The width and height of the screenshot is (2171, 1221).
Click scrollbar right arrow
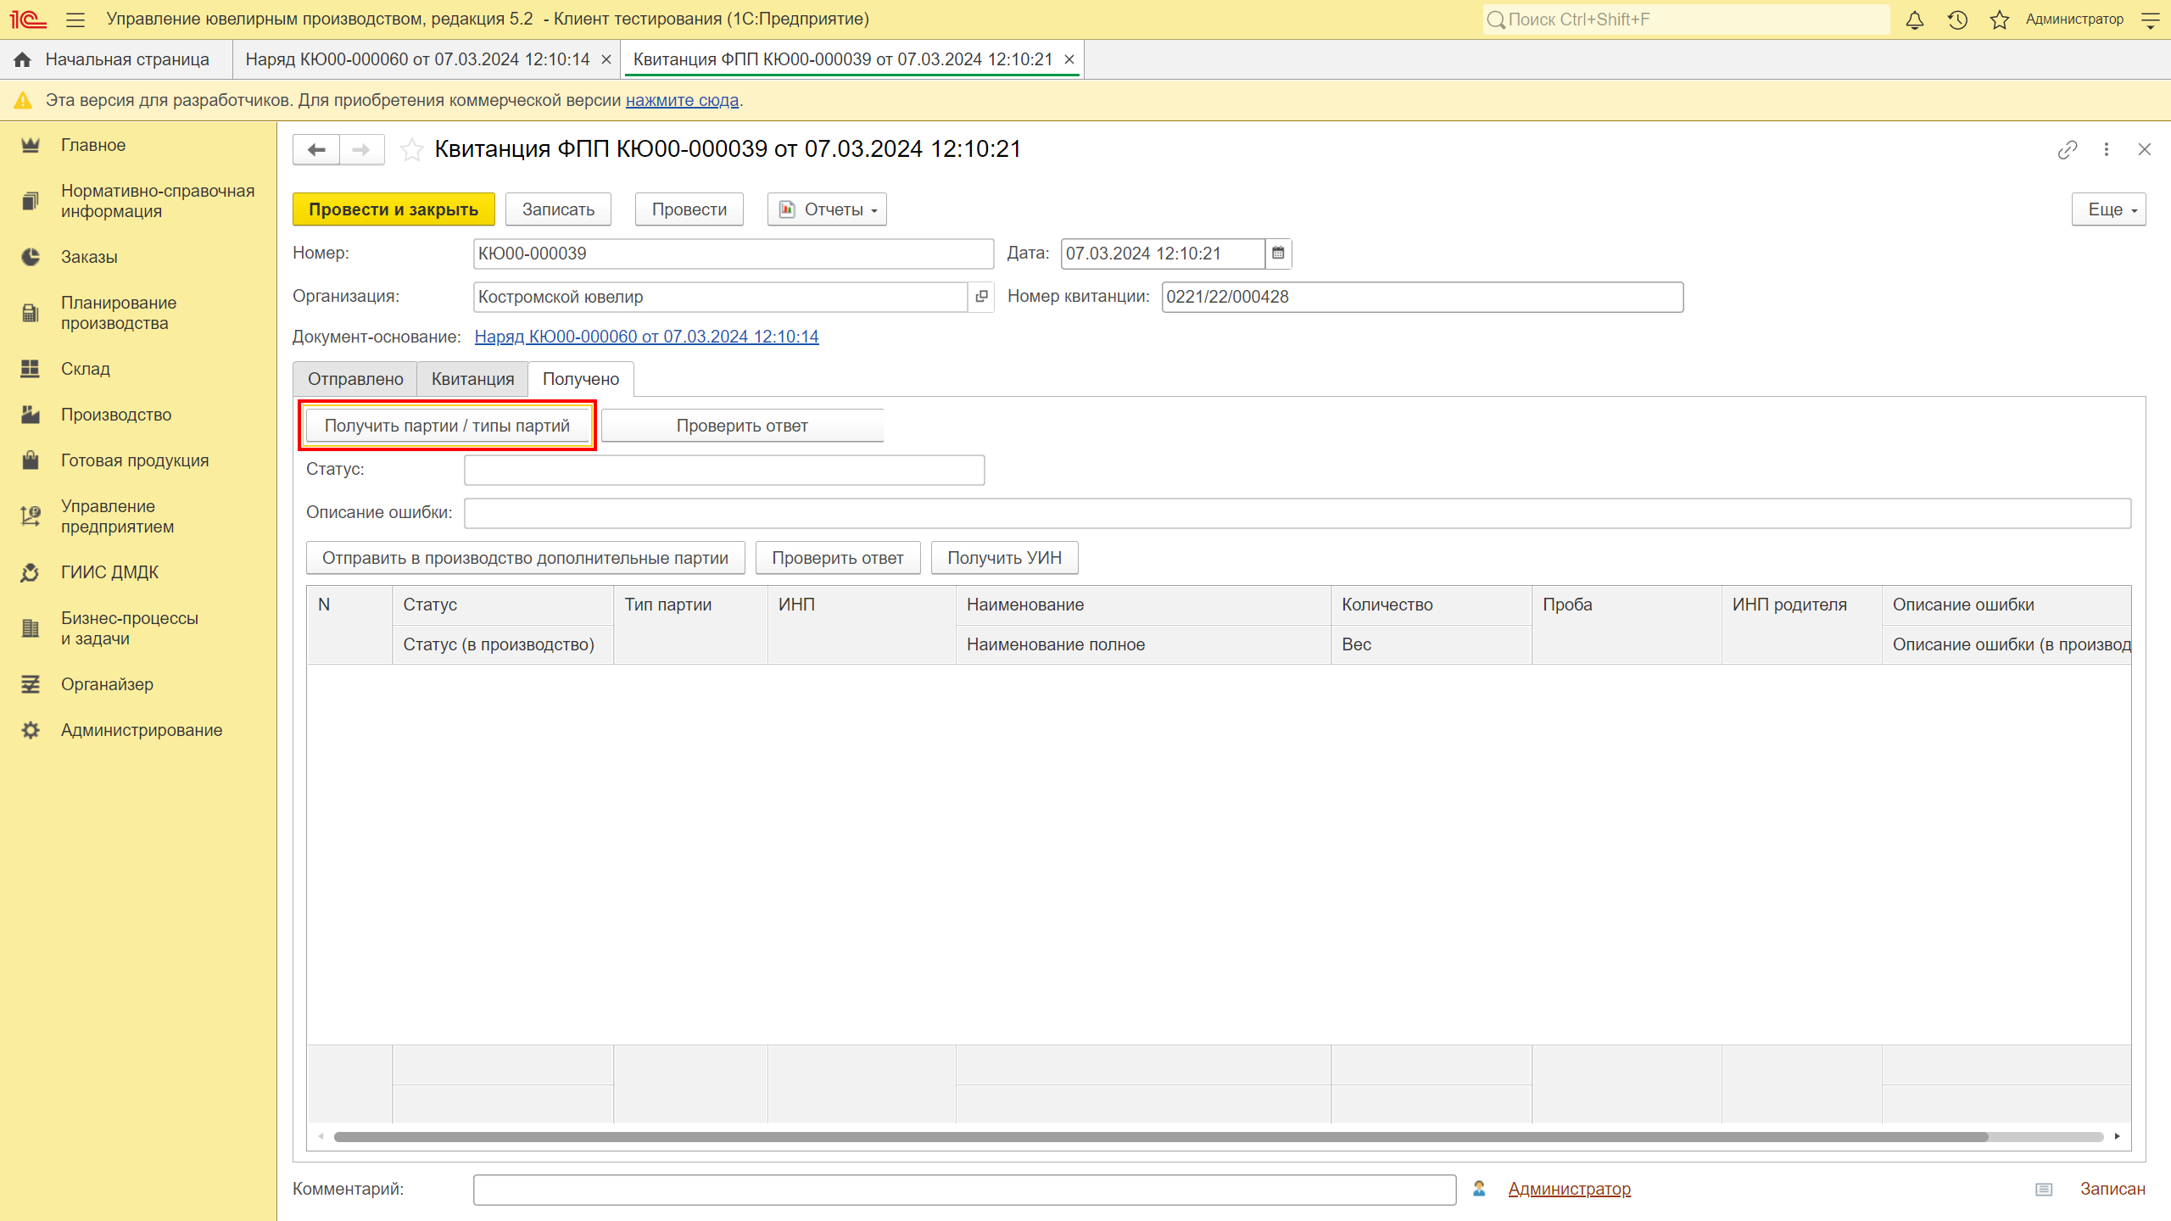pos(2117,1136)
